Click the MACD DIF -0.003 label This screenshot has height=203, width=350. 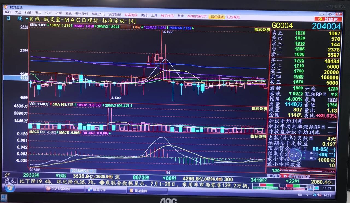[43, 132]
